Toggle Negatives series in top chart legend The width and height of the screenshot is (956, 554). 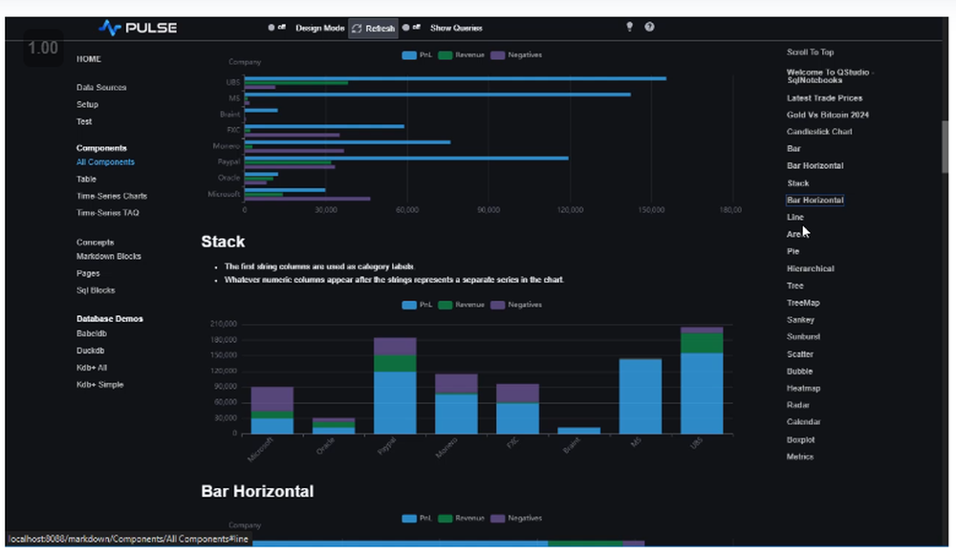(516, 54)
